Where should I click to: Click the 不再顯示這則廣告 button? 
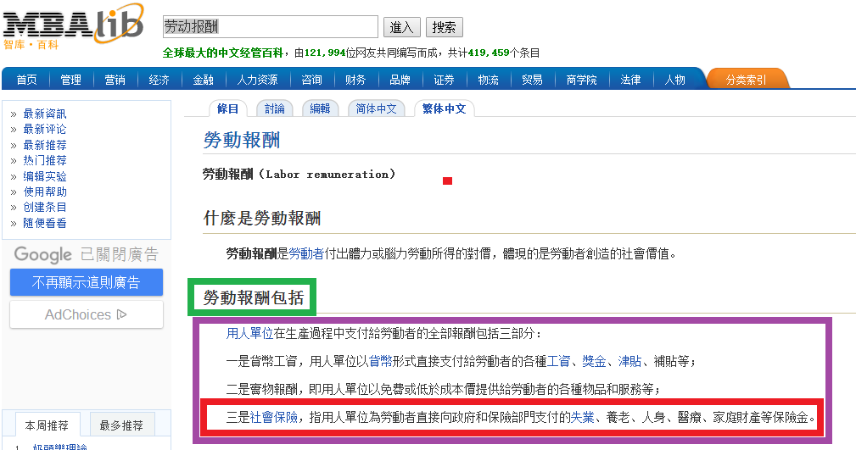pyautogui.click(x=86, y=282)
